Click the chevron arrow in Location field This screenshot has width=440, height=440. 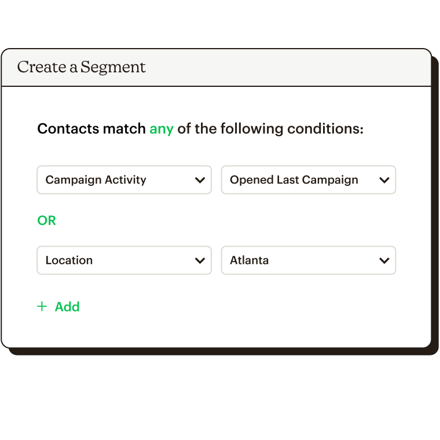coord(200,261)
